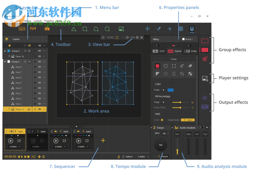
Task: Open the Default 4 beats dropdown
Action: pyautogui.click(x=143, y=157)
